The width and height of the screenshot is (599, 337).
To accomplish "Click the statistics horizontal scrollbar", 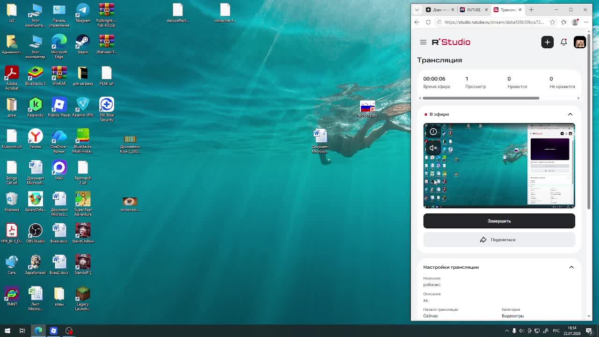I will [481, 98].
